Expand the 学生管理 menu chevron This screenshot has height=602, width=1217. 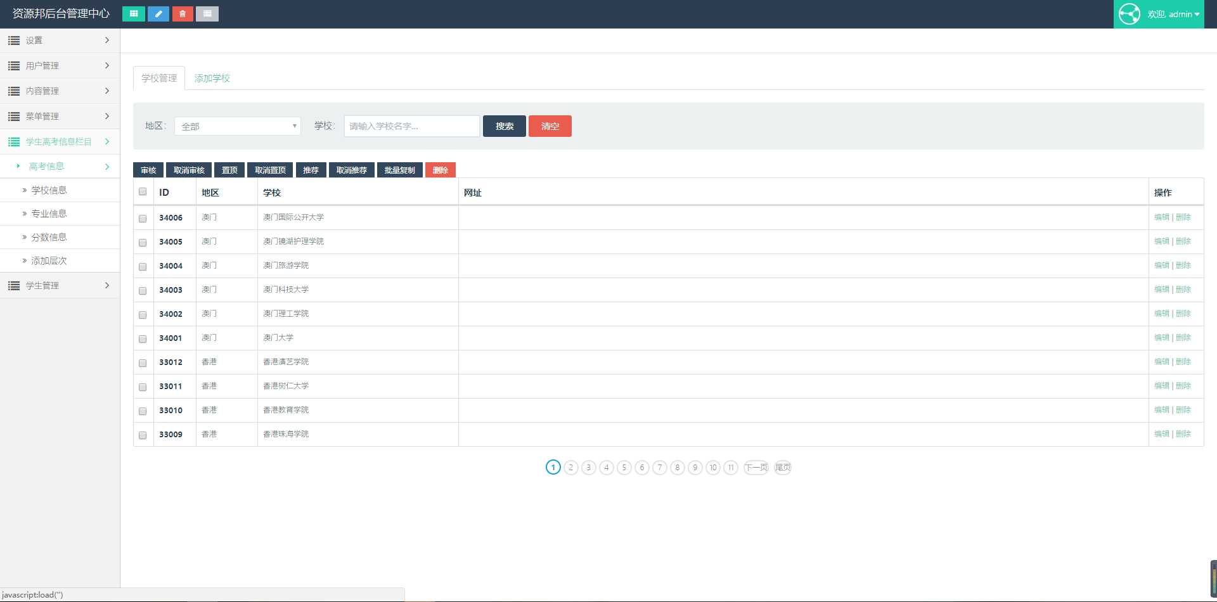point(107,286)
